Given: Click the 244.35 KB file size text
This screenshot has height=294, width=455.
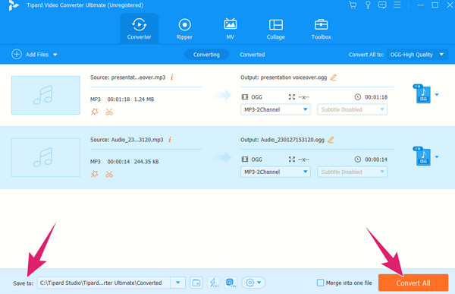Looking at the screenshot, I should click(146, 162).
